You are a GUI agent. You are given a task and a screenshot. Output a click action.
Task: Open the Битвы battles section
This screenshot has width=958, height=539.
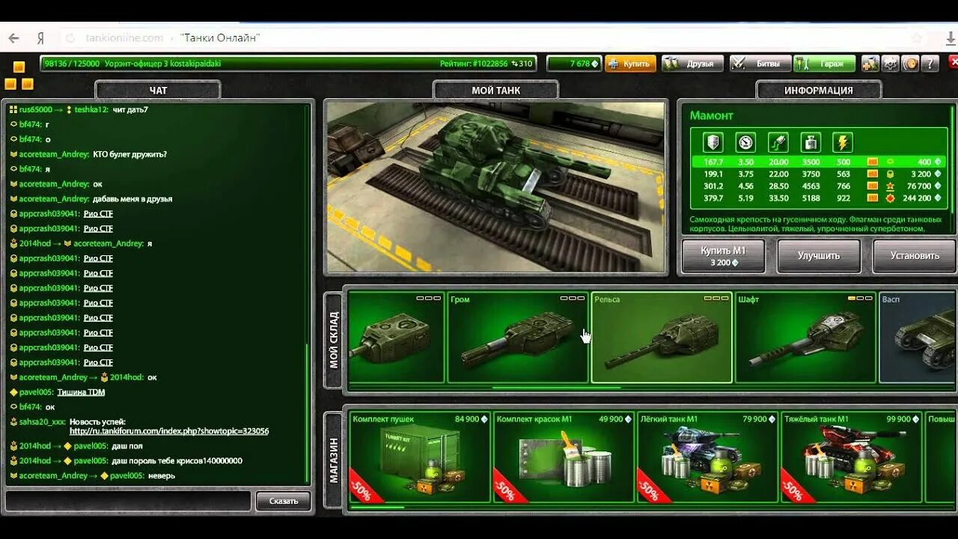pos(760,64)
